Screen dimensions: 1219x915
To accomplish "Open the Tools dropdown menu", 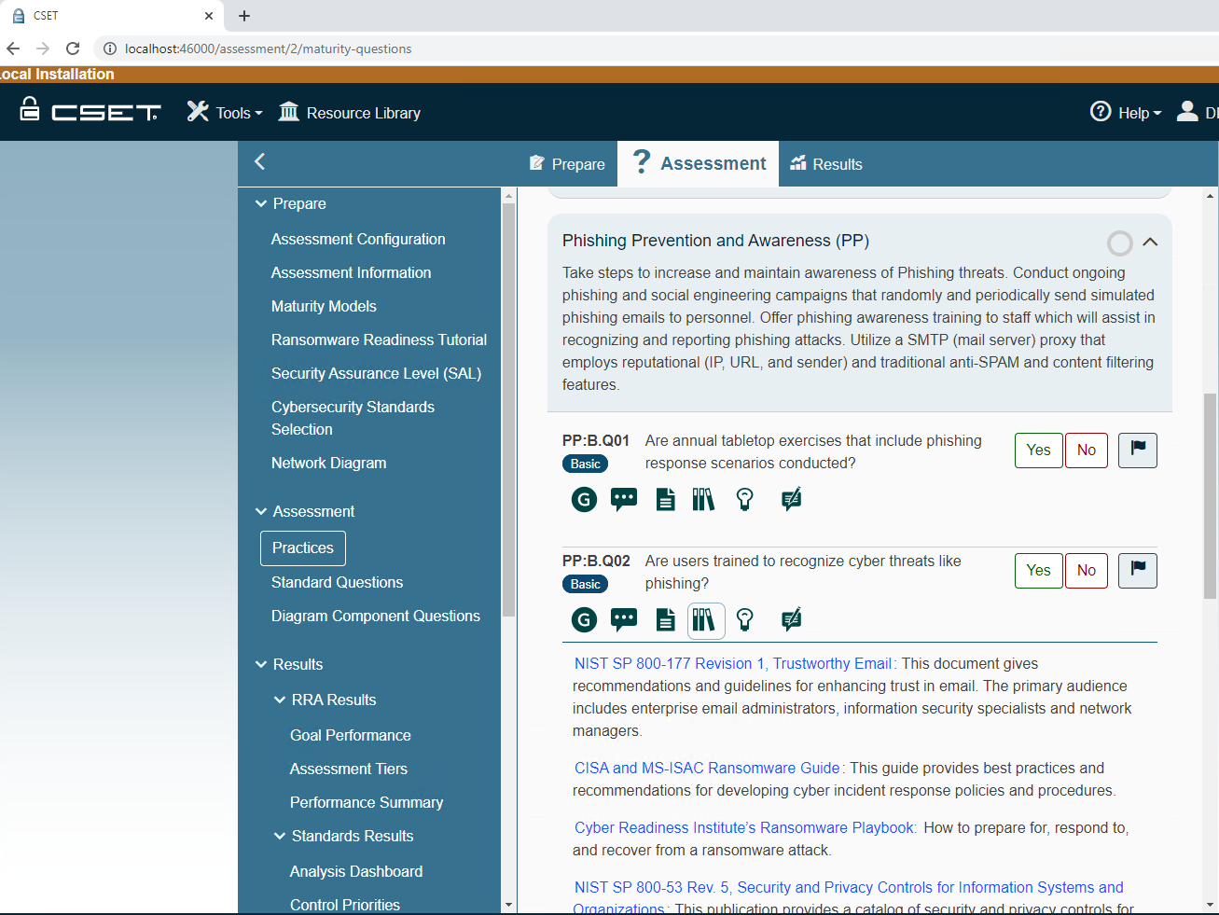I will tap(225, 113).
